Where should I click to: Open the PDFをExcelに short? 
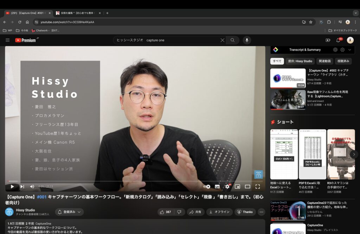[x=313, y=154]
